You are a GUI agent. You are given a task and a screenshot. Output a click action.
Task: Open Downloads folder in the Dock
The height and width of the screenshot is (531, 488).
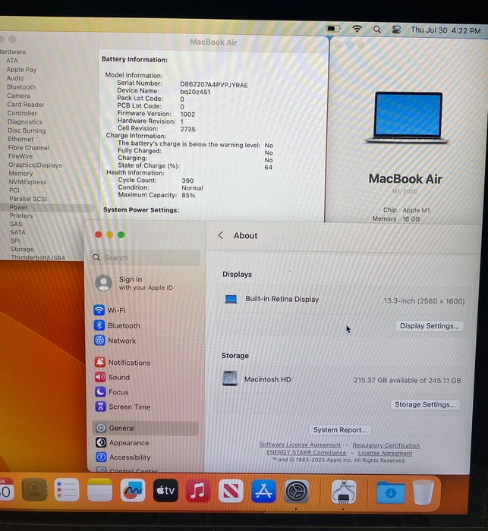390,492
